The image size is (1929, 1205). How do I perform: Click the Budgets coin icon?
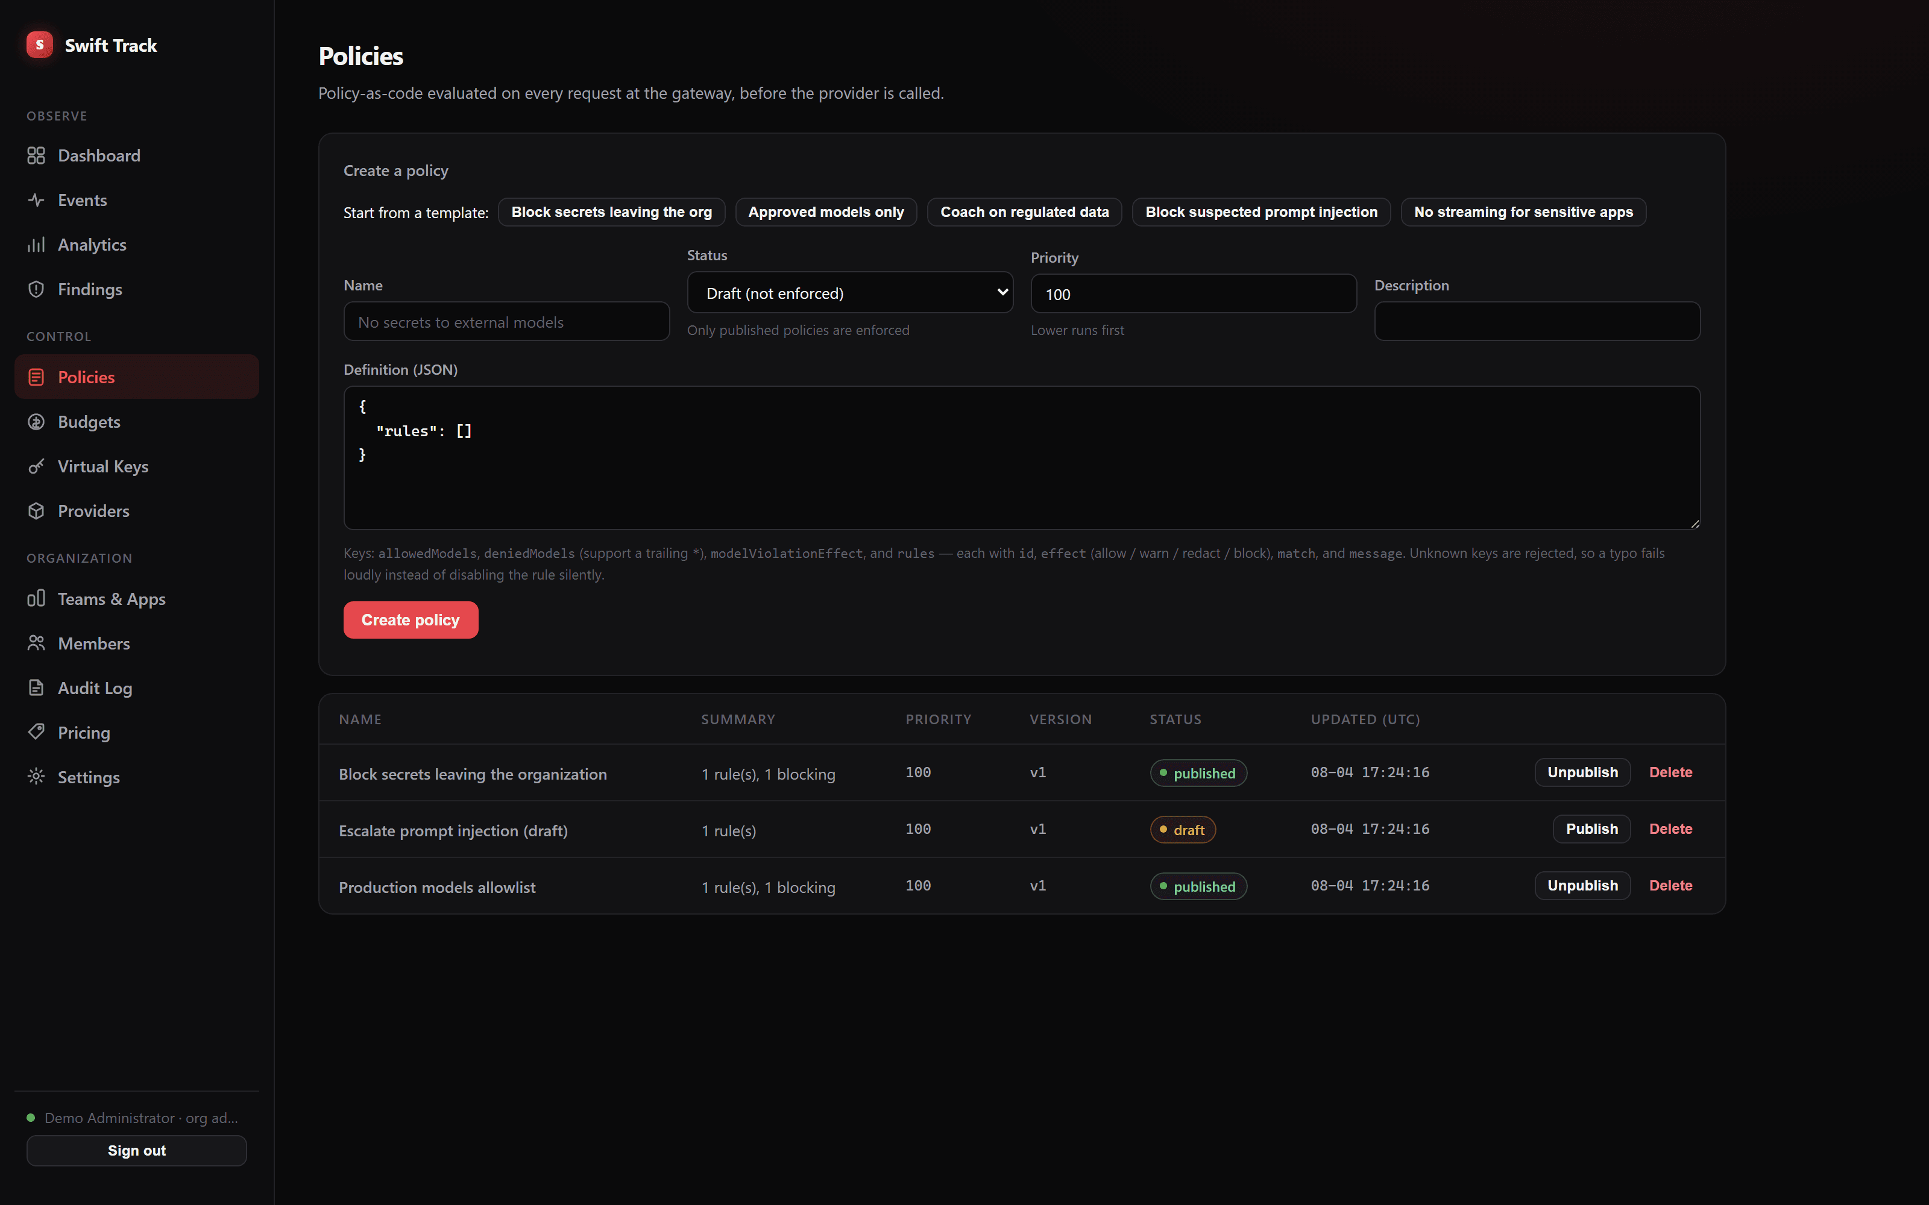coord(36,422)
